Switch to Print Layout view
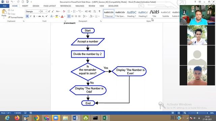This screenshot has height=121, width=216. pyautogui.click(x=179, y=113)
